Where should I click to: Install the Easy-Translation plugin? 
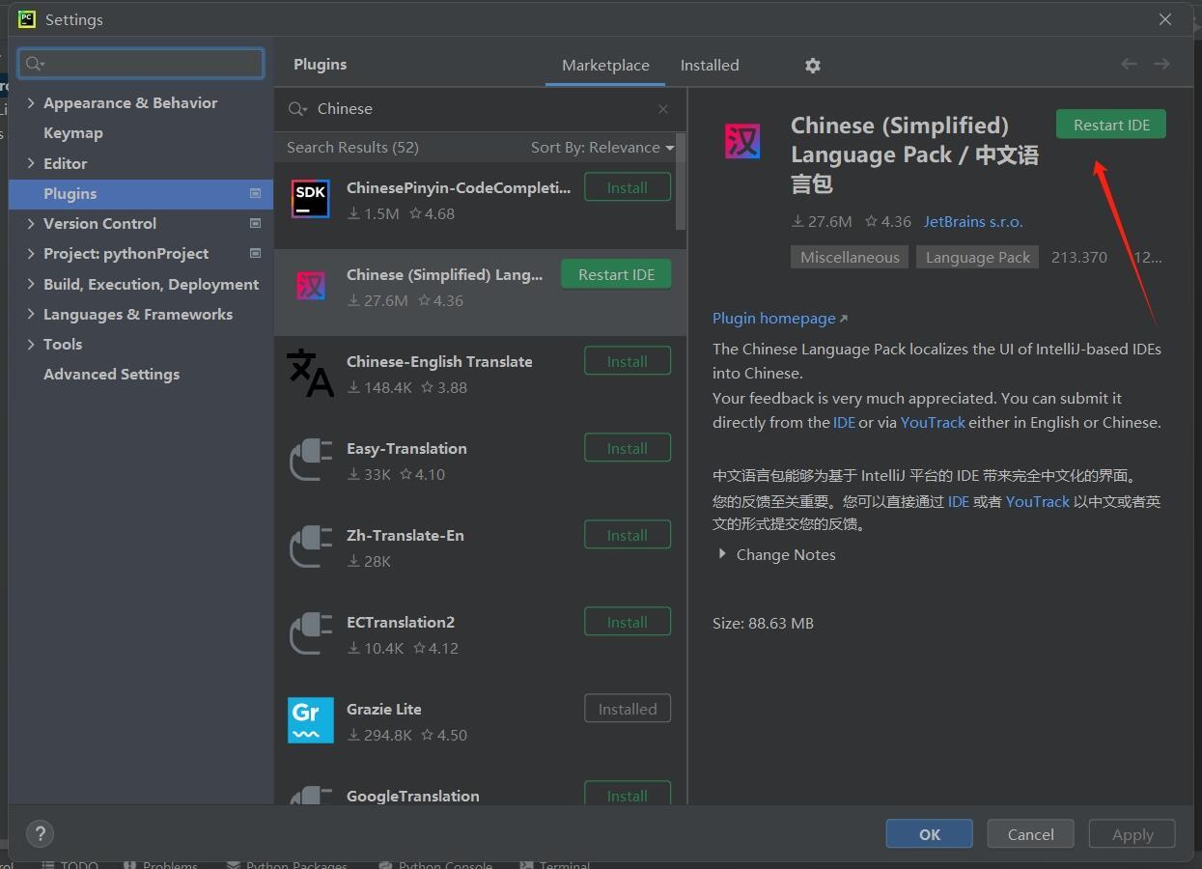click(x=628, y=448)
